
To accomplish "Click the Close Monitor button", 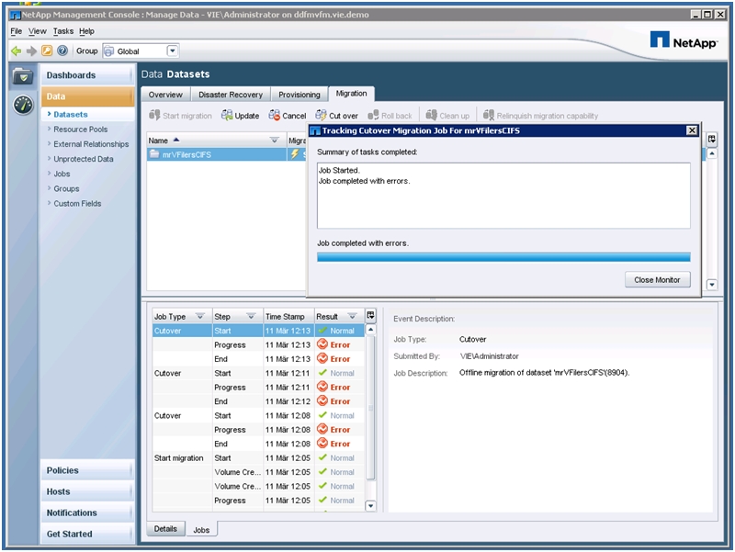I will coord(657,279).
